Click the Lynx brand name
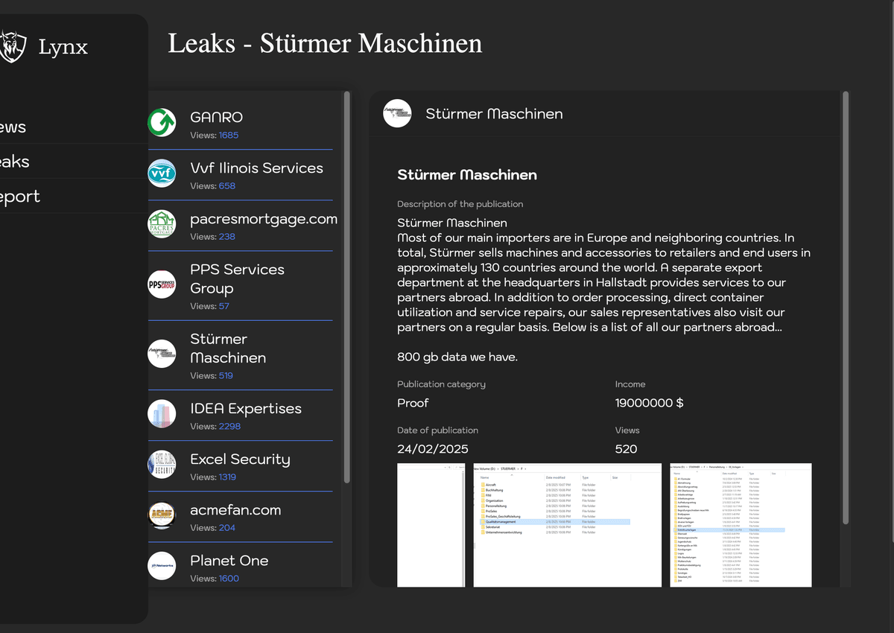This screenshot has height=633, width=894. click(x=63, y=48)
